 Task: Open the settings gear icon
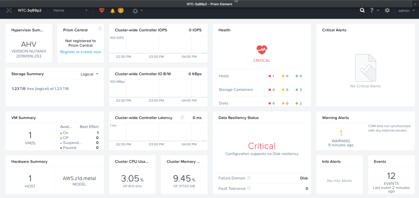[387, 10]
